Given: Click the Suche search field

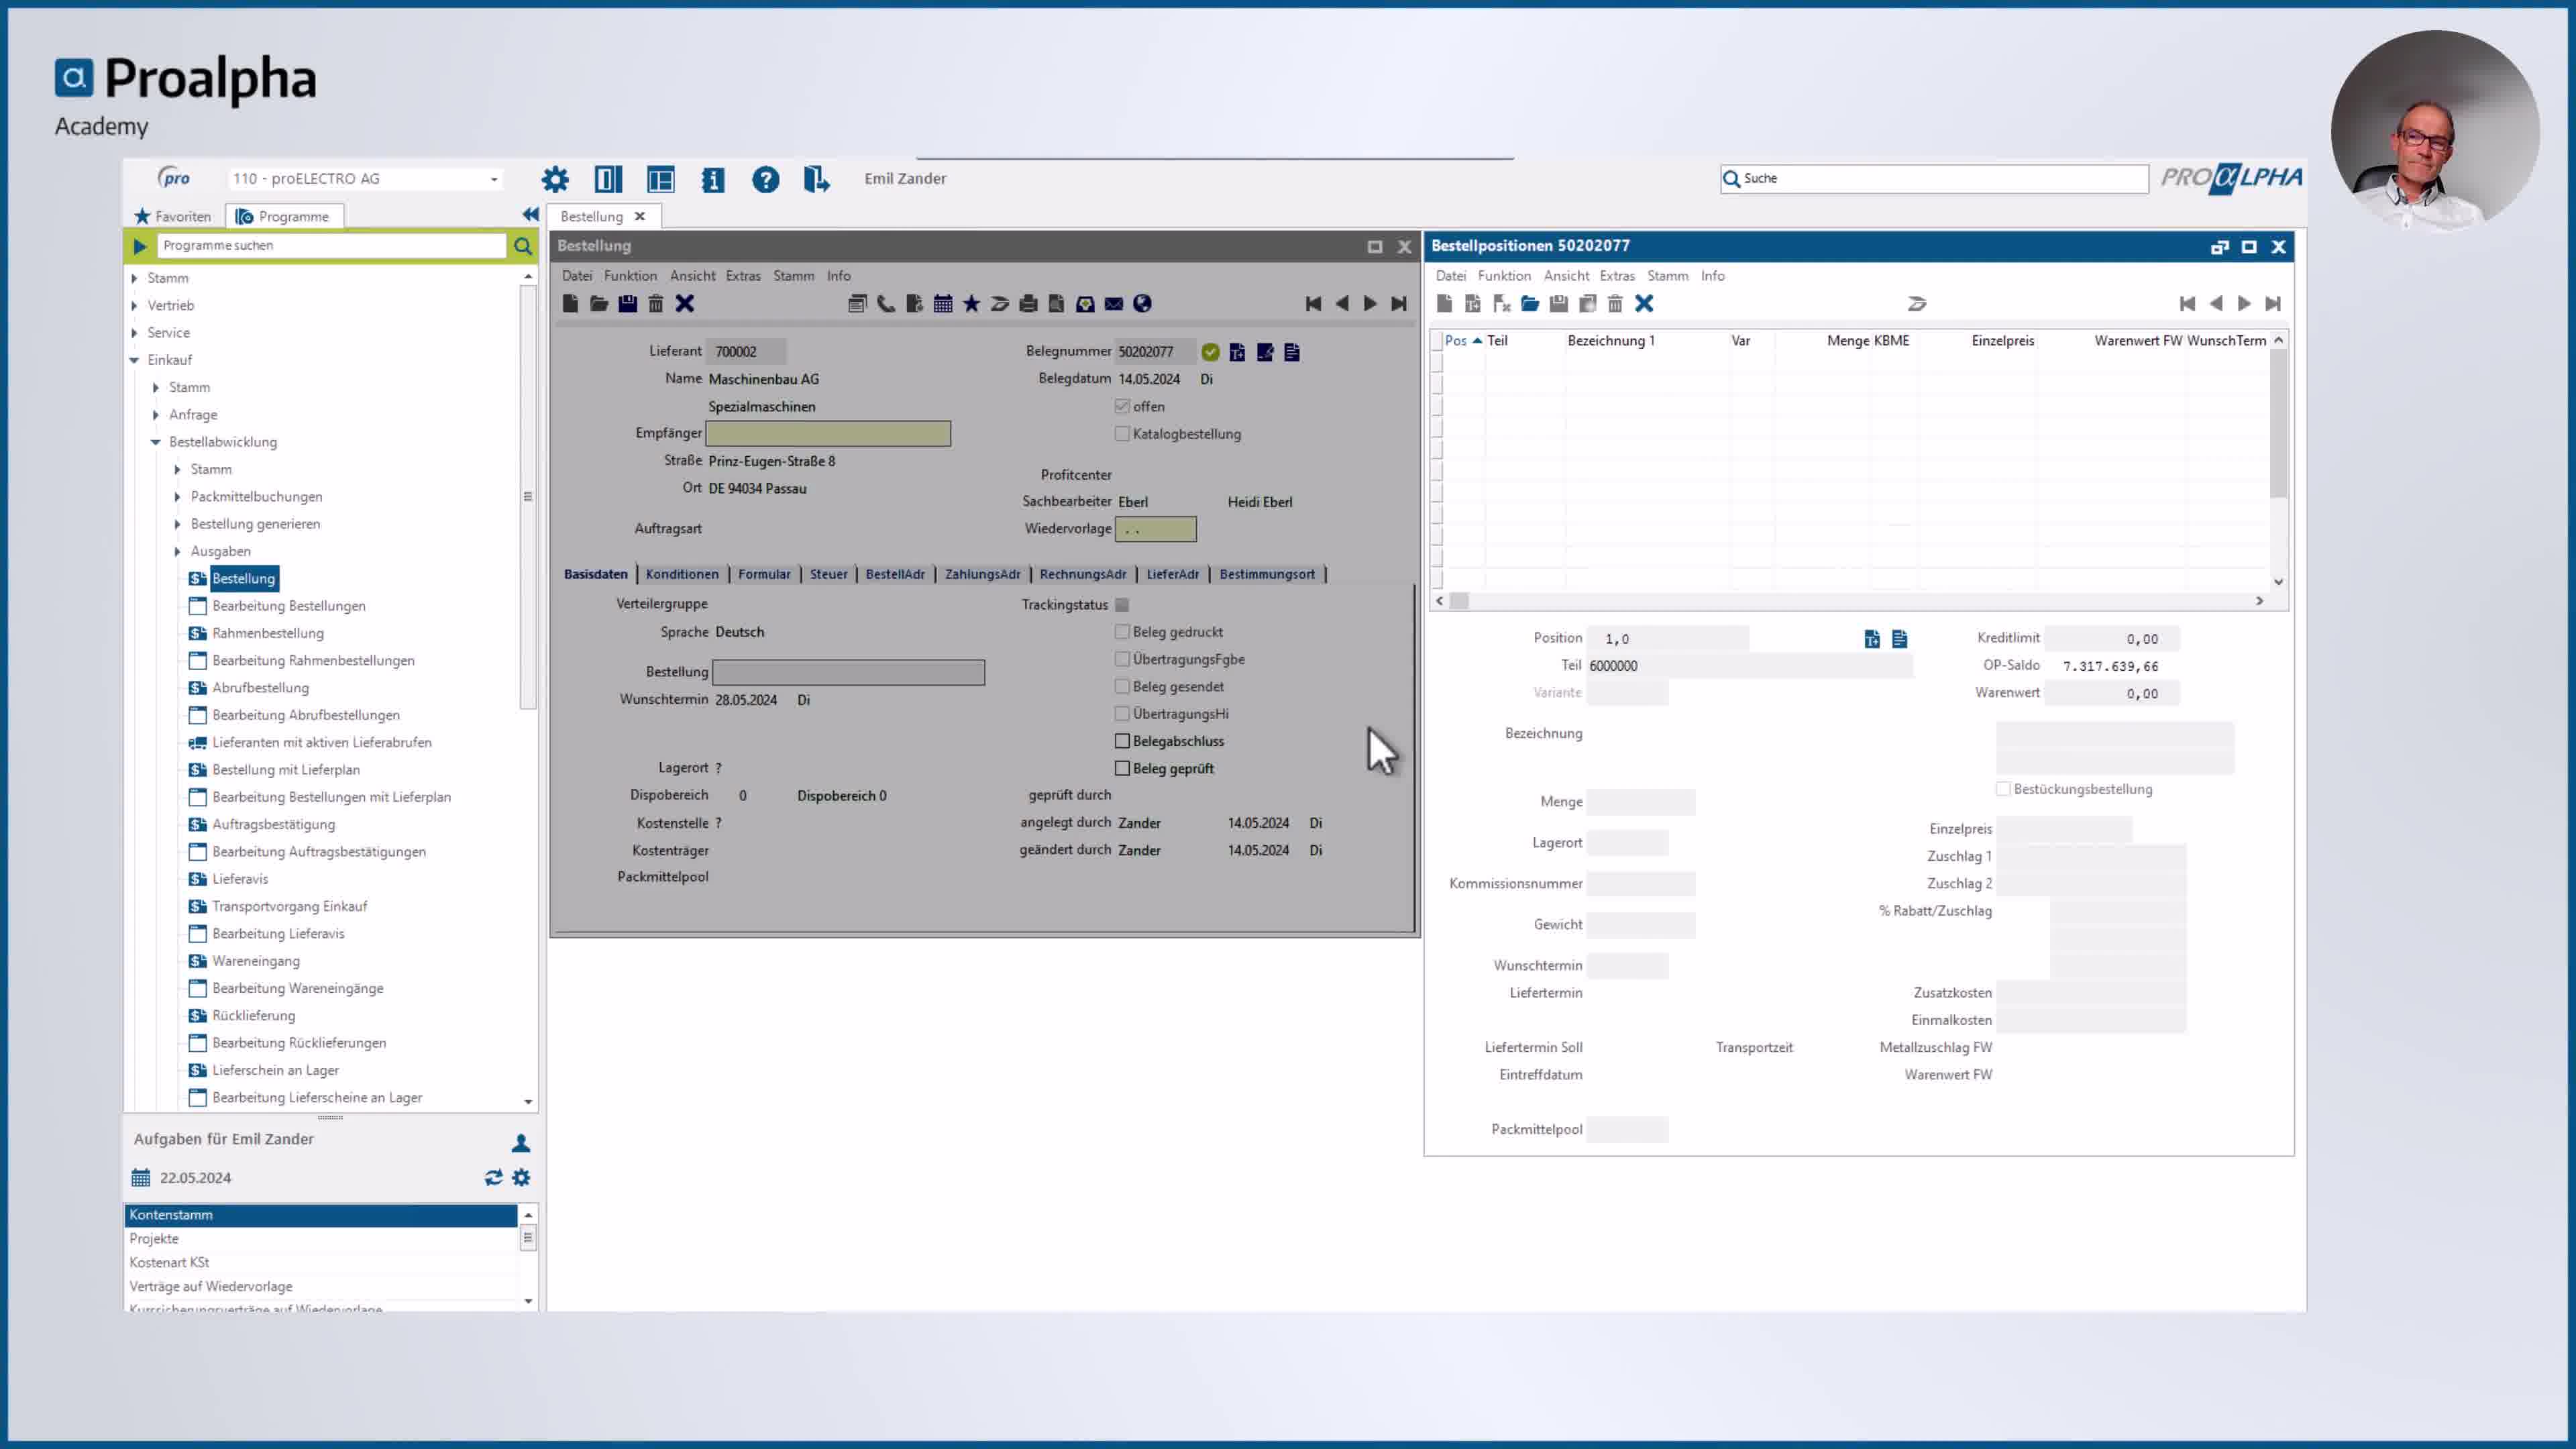Looking at the screenshot, I should coord(1934,179).
